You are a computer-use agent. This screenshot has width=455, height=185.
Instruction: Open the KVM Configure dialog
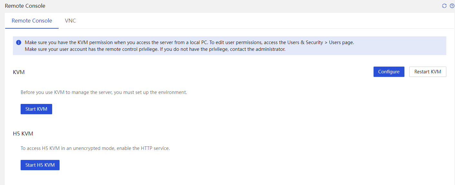[389, 72]
